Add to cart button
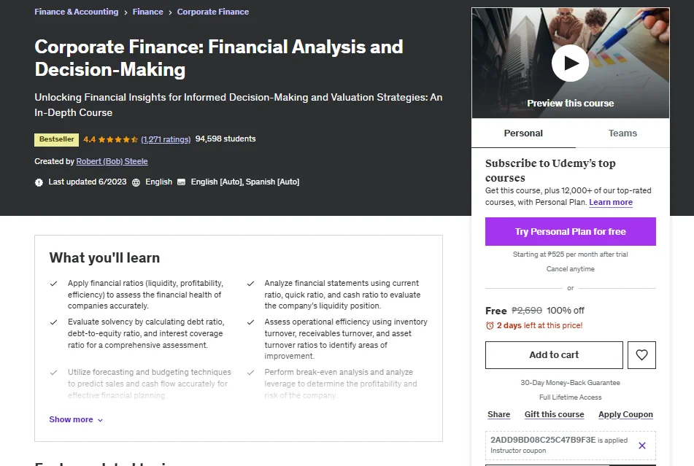 [x=554, y=354]
